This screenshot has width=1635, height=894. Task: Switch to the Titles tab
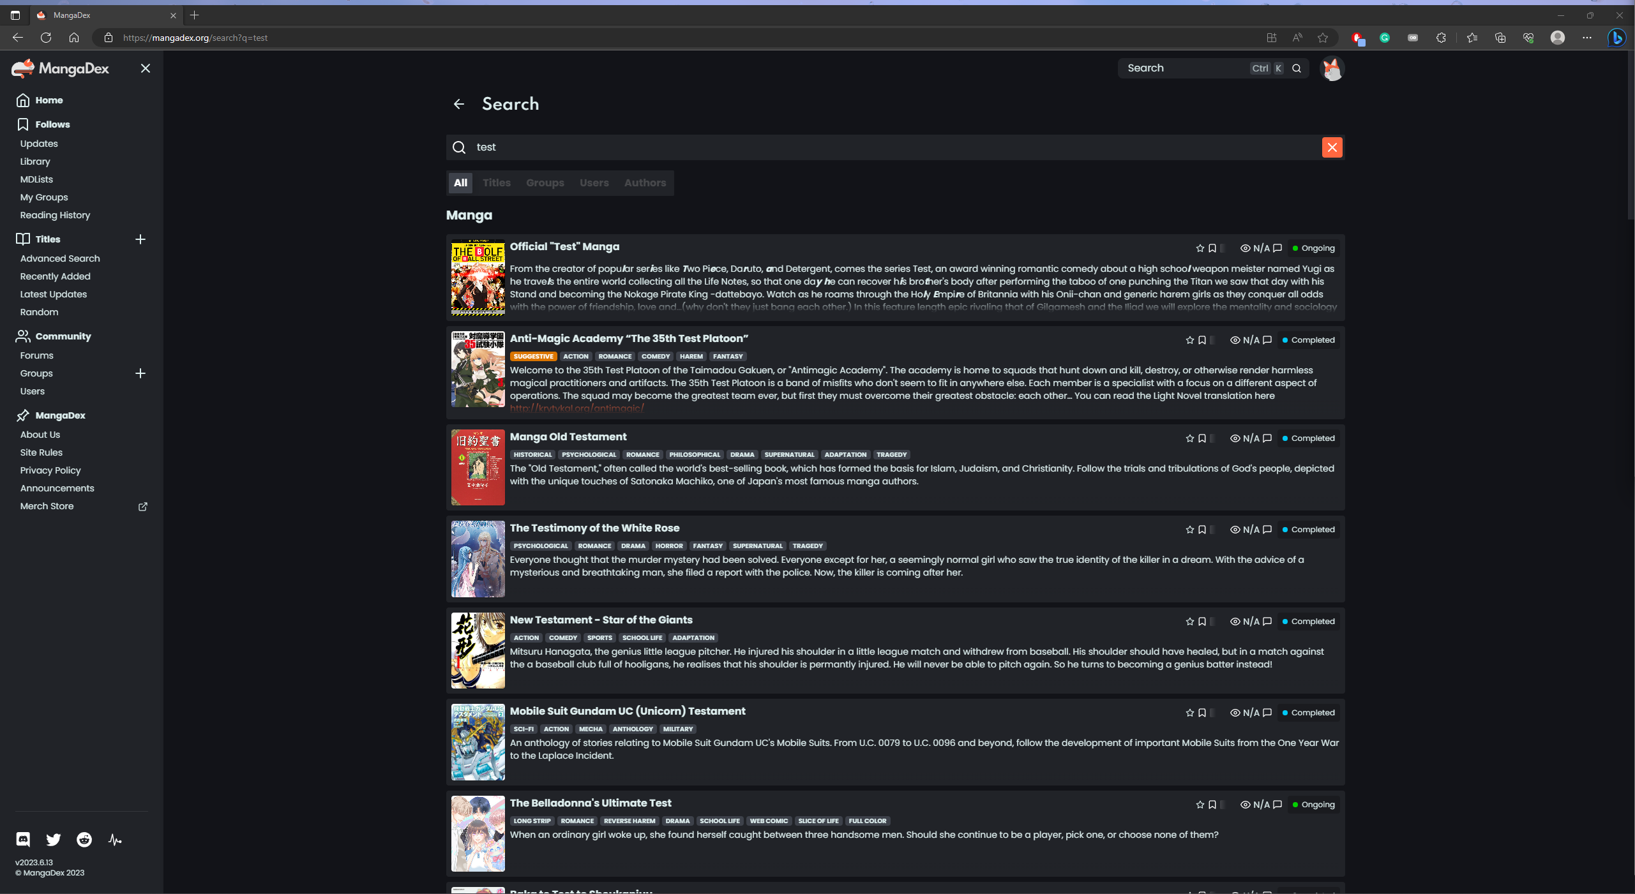(497, 183)
